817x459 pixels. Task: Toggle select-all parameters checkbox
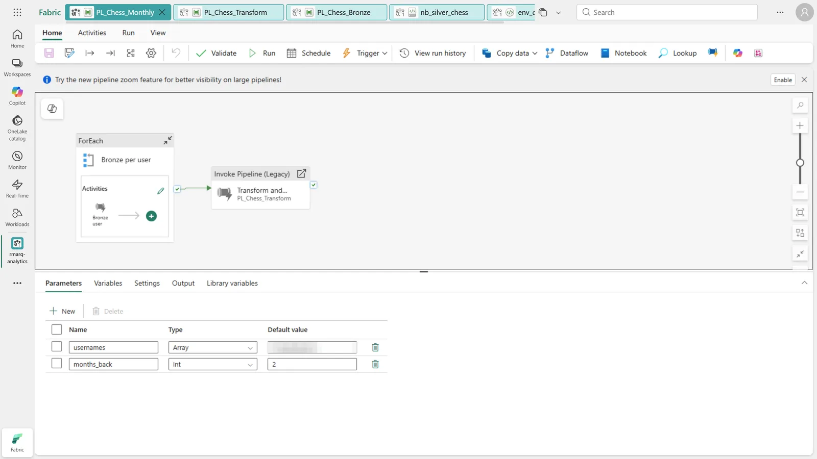coord(57,329)
